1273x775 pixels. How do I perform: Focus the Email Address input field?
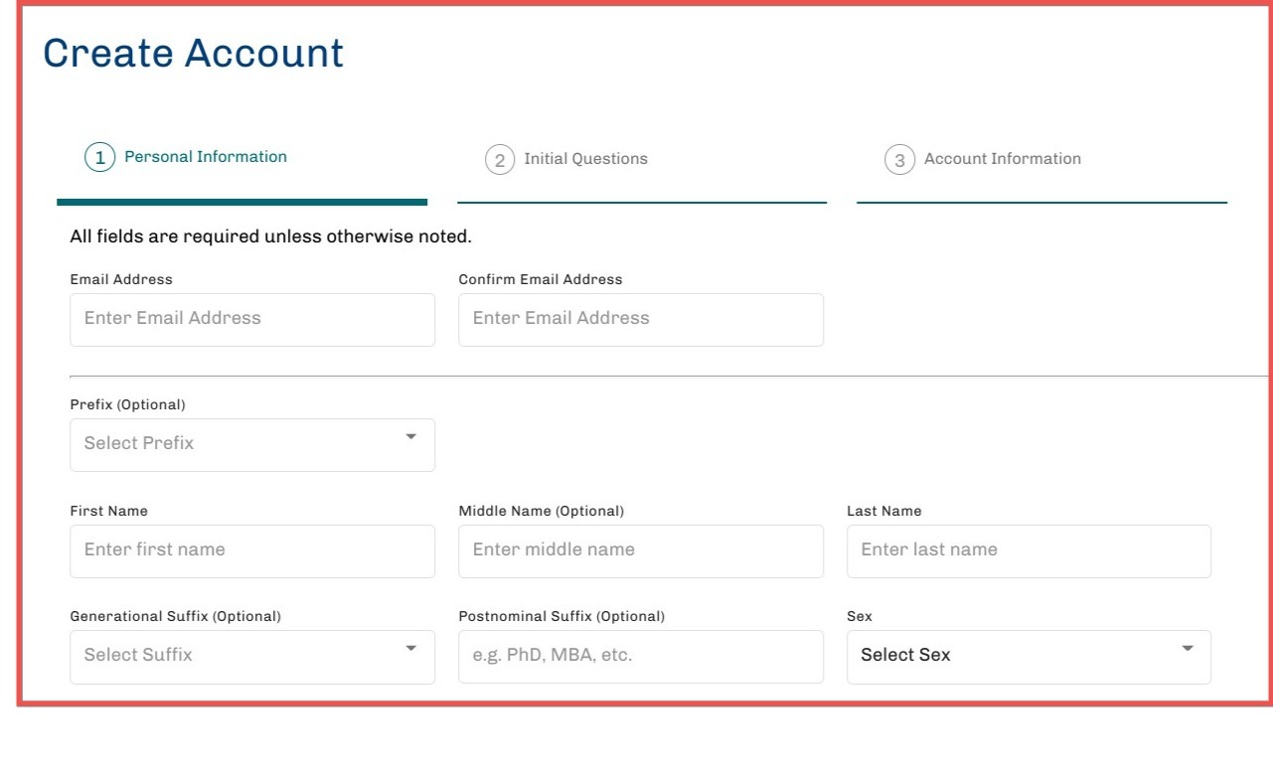coord(252,319)
